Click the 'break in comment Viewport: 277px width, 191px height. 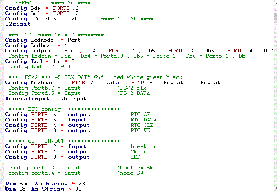tap(142, 146)
